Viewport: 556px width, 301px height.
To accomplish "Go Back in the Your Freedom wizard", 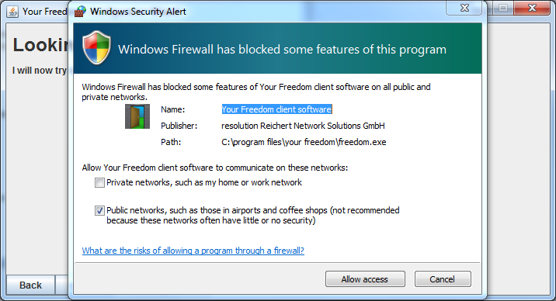I will (30, 285).
